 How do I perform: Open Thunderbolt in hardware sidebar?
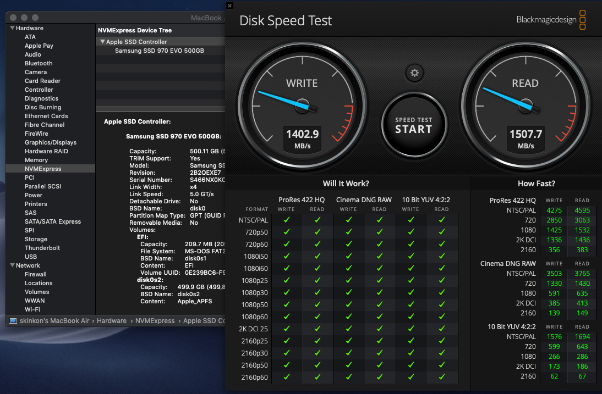point(42,248)
